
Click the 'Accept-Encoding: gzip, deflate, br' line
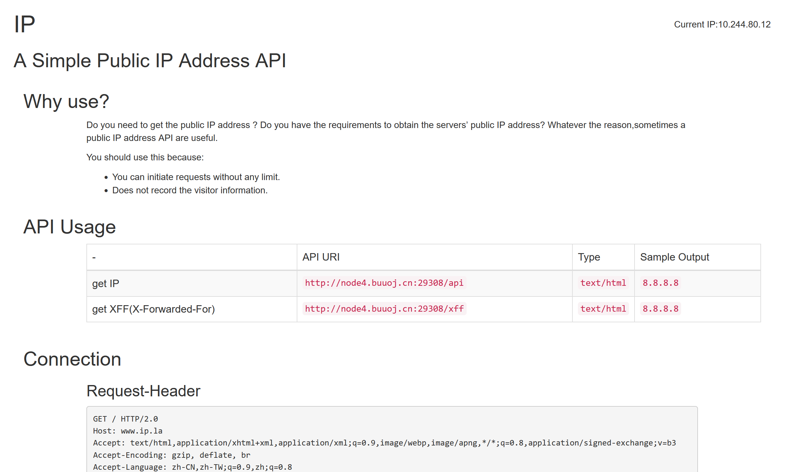(172, 455)
